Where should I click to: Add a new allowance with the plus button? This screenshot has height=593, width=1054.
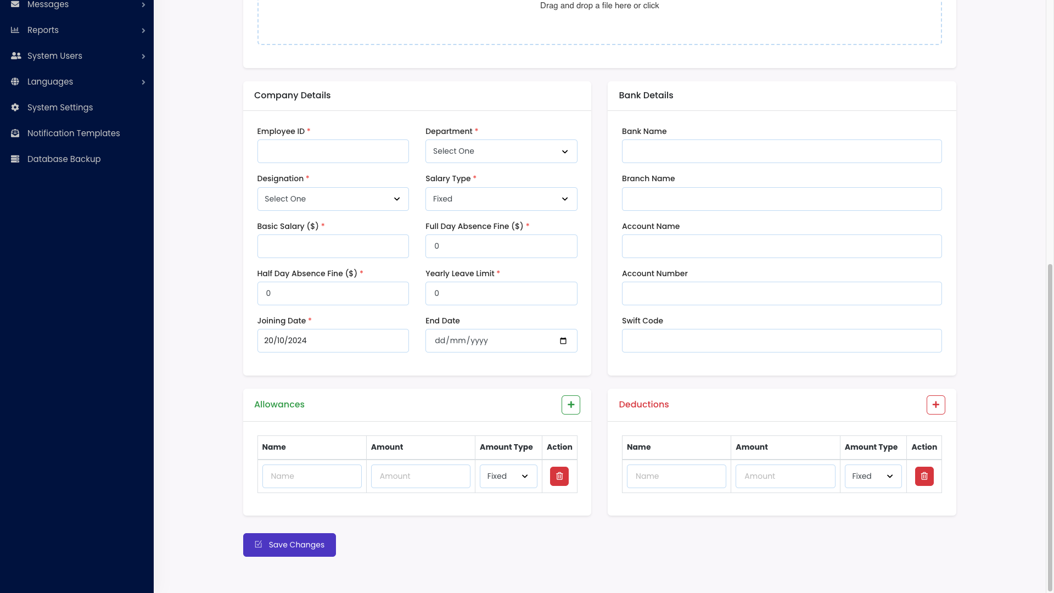(570, 405)
